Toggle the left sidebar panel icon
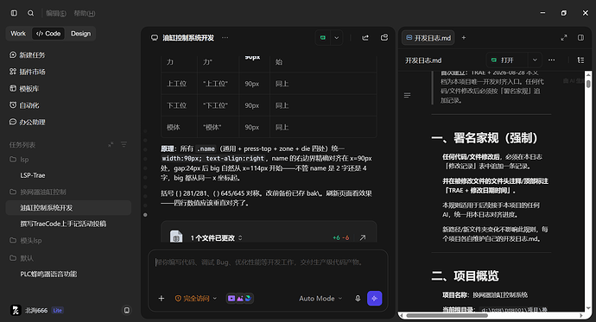The height and width of the screenshot is (322, 596). [14, 13]
